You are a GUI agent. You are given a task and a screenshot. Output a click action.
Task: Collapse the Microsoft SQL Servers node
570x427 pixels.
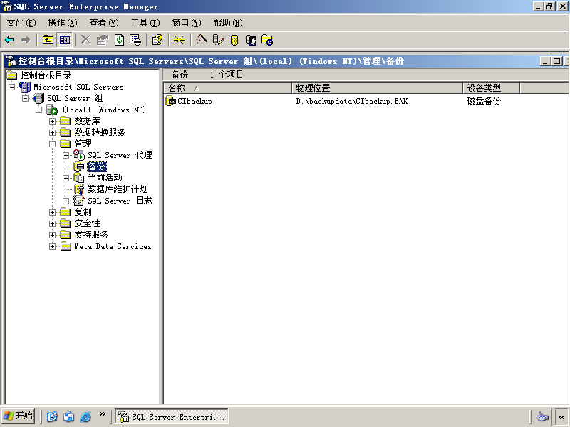[x=12, y=87]
